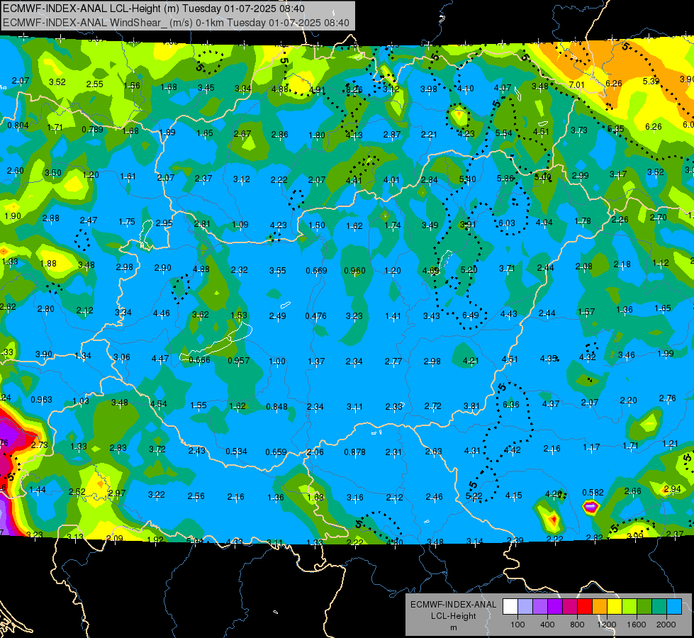
Task: Click the wind shear value 6.36
Action: click(511, 404)
